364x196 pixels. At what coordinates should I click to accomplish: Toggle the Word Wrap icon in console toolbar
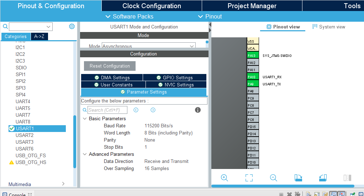tap(325, 194)
